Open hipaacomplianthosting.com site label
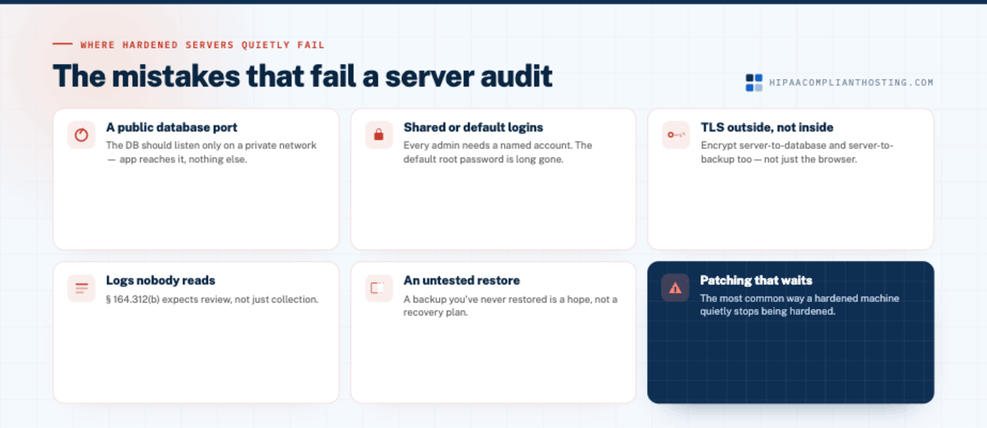The image size is (987, 428). 851,83
